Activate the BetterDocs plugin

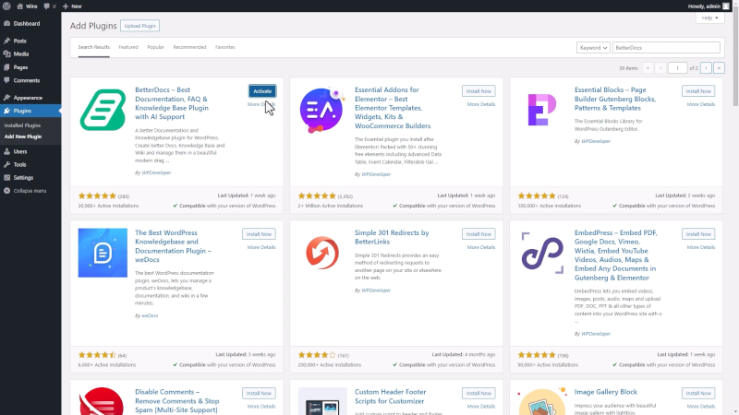point(262,91)
